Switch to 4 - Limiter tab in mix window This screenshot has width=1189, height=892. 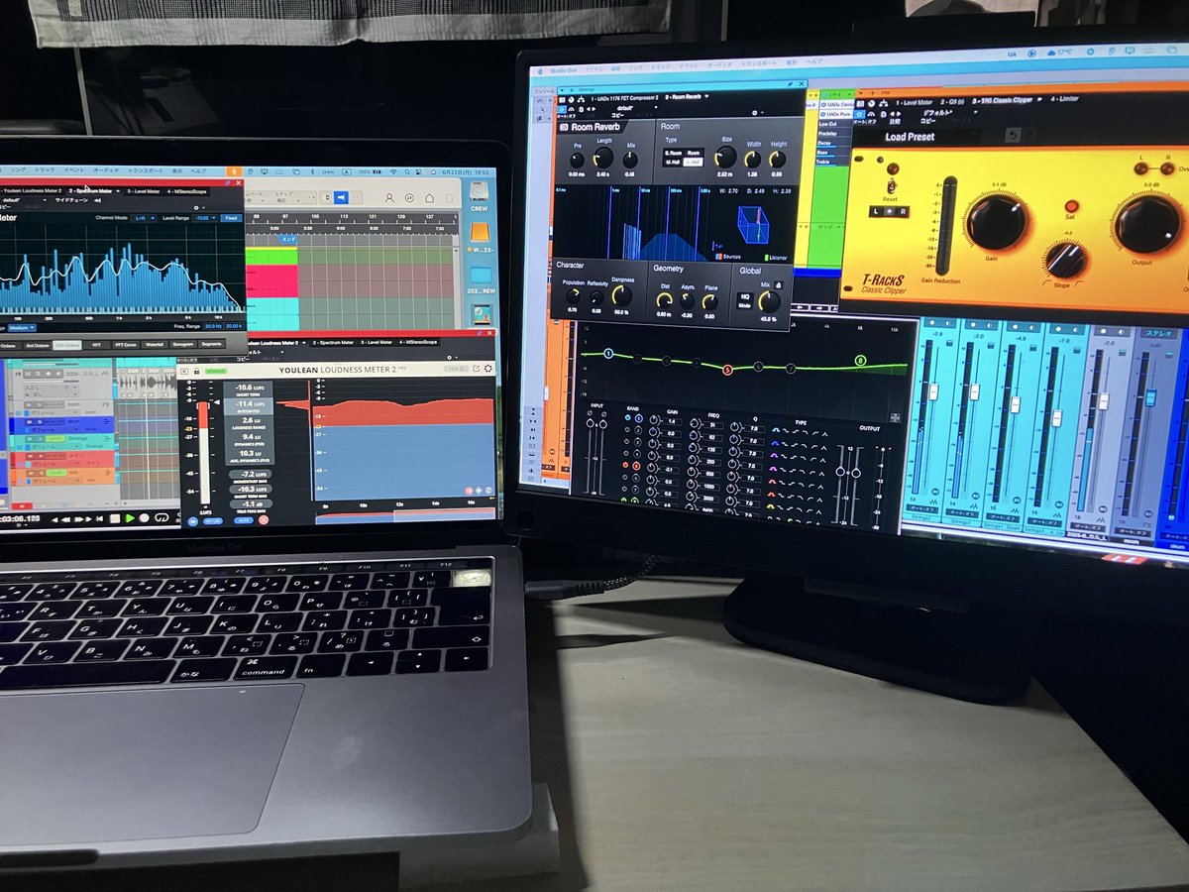(x=1065, y=99)
